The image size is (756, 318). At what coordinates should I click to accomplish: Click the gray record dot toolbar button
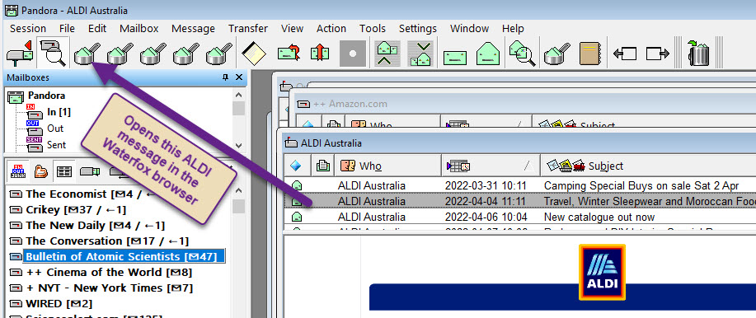[353, 53]
